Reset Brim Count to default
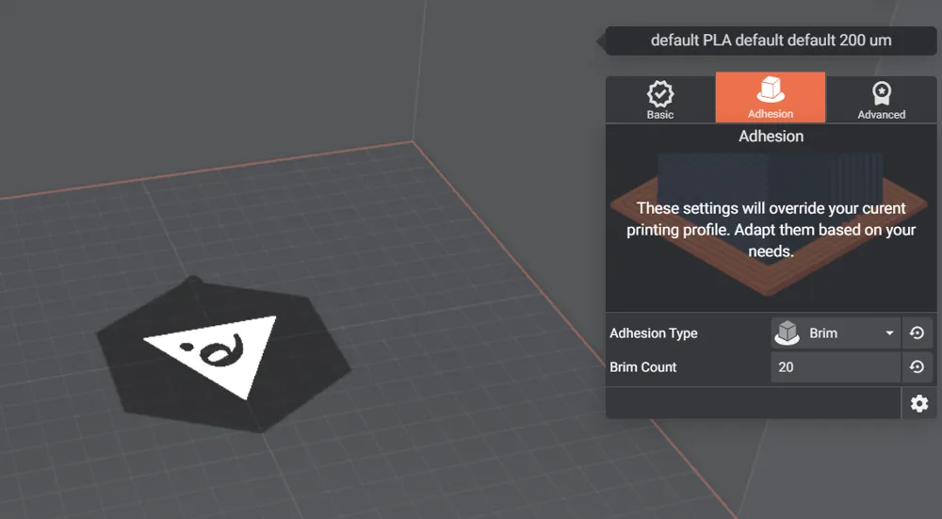This screenshot has height=519, width=942. tap(917, 367)
